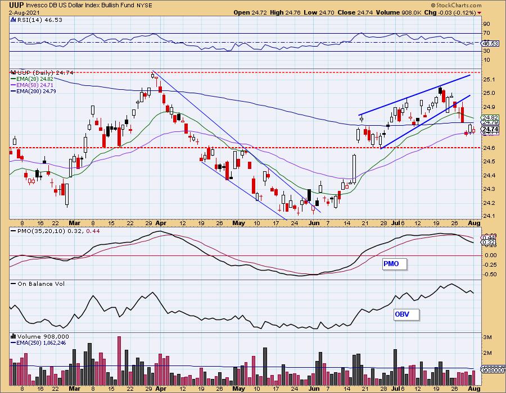Click the 30 RSI axis label
The height and width of the screenshot is (393, 506).
coord(486,51)
